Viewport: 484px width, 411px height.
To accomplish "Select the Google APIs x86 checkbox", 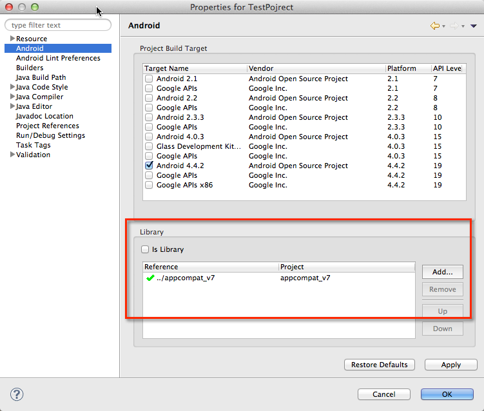I will pyautogui.click(x=150, y=185).
